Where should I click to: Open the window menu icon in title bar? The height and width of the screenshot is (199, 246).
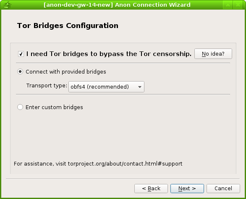[x=7, y=5]
